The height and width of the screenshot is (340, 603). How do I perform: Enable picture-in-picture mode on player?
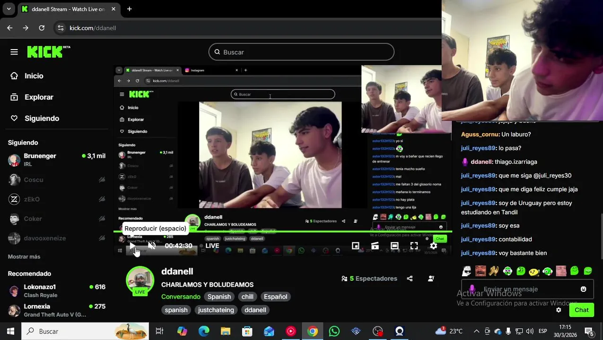tap(356, 246)
